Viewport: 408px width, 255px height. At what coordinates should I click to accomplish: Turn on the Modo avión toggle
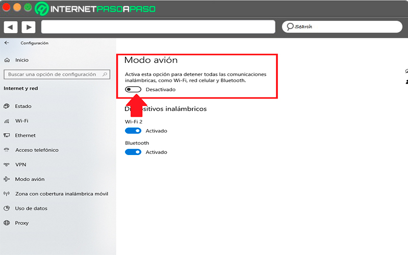[133, 90]
